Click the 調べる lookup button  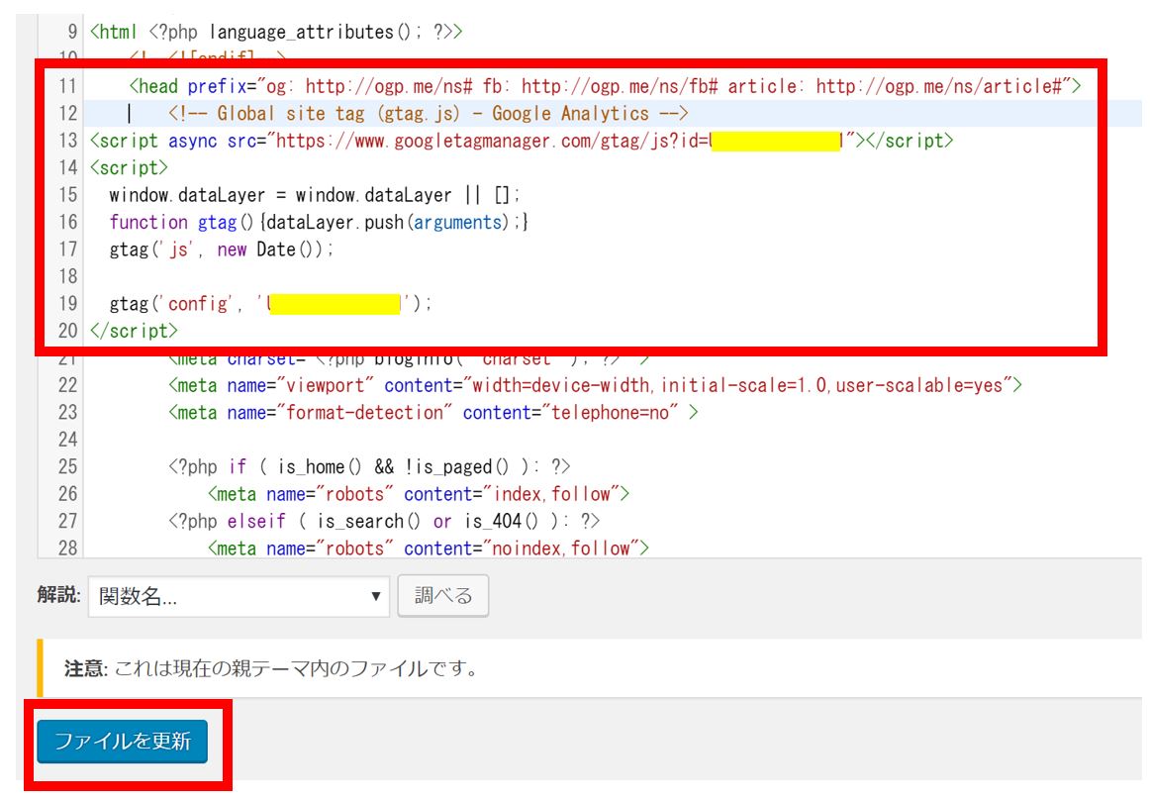tap(442, 596)
